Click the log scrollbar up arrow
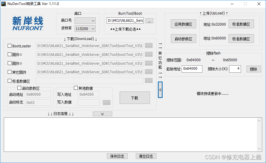 [x=259, y=121]
